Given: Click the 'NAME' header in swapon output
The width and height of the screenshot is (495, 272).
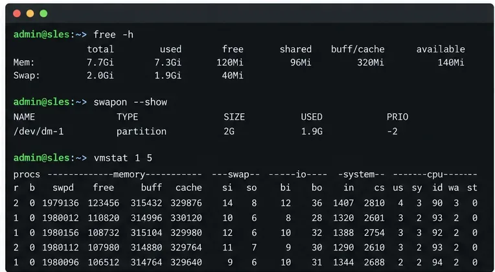Looking at the screenshot, I should click(24, 117).
